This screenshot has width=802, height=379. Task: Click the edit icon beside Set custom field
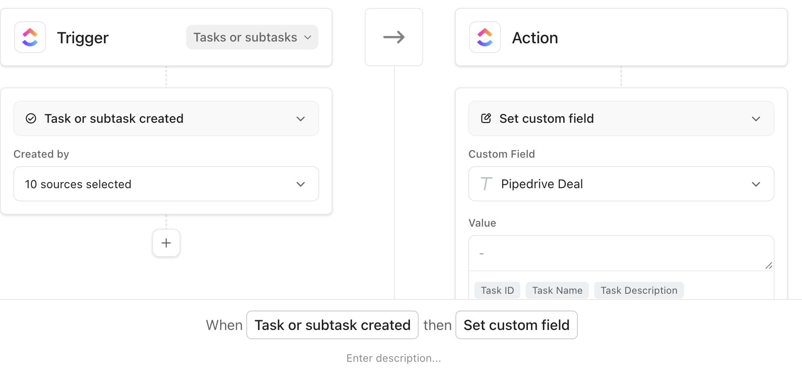[486, 118]
